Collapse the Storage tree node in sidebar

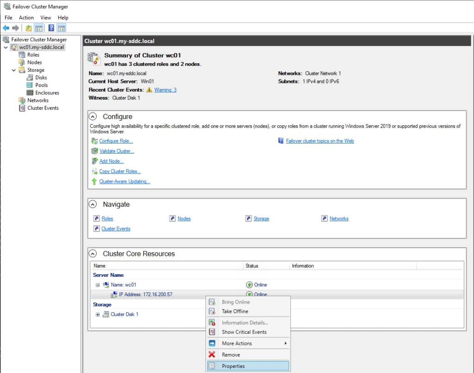(15, 70)
